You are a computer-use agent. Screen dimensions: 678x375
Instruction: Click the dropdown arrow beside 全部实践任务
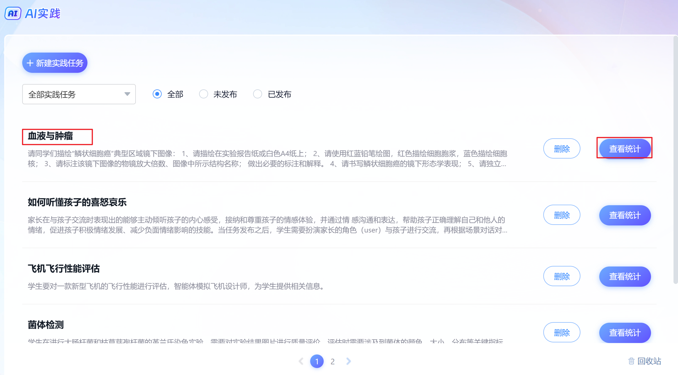point(127,94)
